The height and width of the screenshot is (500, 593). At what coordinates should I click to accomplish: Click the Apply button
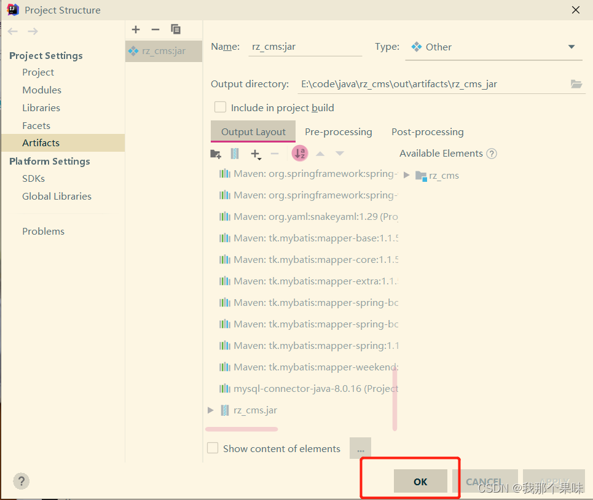coord(554,481)
